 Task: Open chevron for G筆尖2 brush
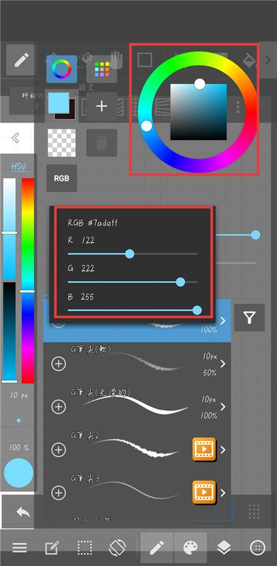[223, 450]
